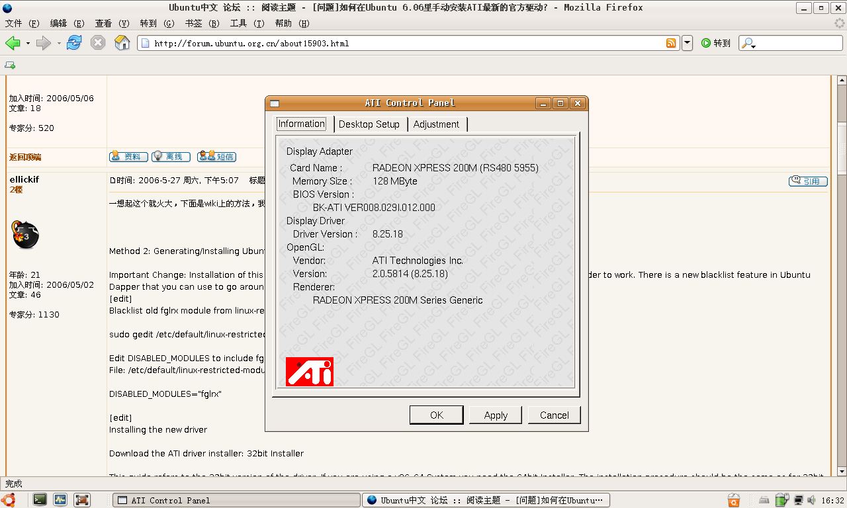The image size is (847, 508).
Task: Click the Firefox throbber activity icon
Action: point(839,23)
